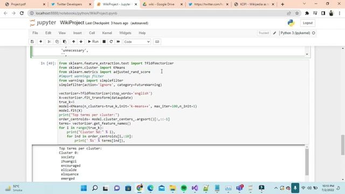Insert cell below with plus icon
This screenshot has width=345, height=194.
[x=41, y=41]
